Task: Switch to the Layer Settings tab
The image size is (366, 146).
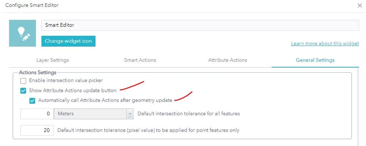Action: tap(52, 60)
